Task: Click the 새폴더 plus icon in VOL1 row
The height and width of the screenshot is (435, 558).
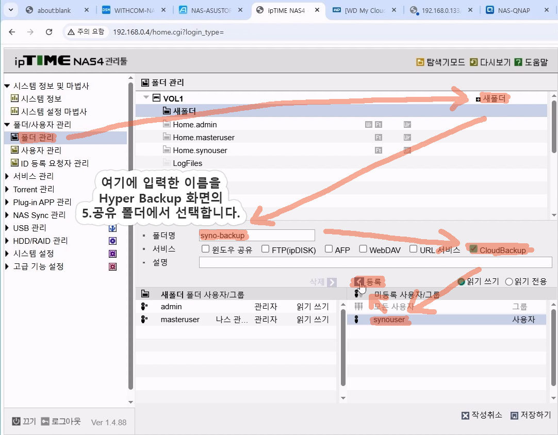Action: coord(478,99)
